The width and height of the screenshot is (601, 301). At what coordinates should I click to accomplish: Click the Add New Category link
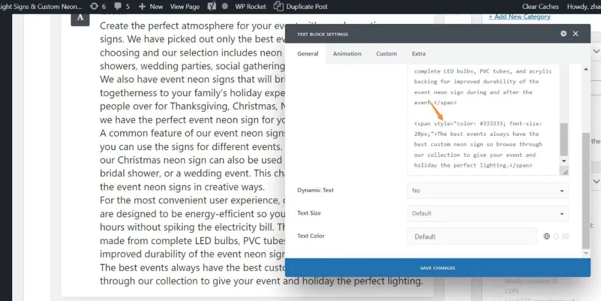pyautogui.click(x=519, y=17)
